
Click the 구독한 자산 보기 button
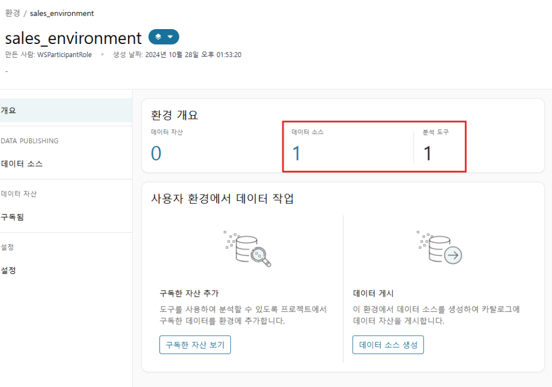point(195,345)
